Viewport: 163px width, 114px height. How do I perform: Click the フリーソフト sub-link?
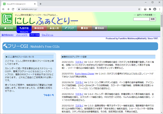pyautogui.click(x=22, y=35)
